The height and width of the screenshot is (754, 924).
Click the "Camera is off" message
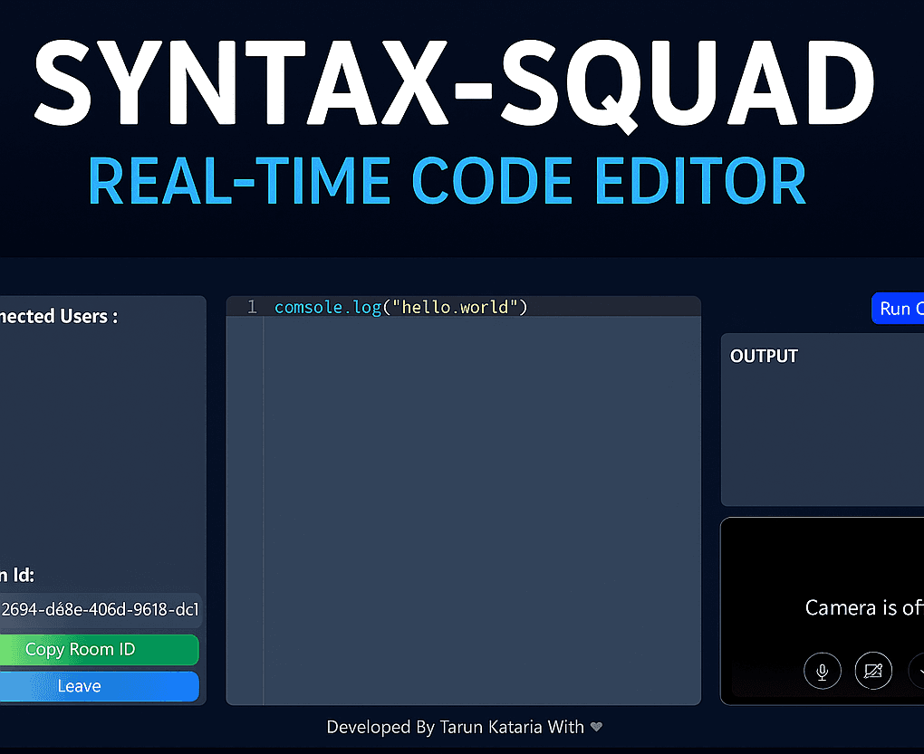(x=862, y=607)
